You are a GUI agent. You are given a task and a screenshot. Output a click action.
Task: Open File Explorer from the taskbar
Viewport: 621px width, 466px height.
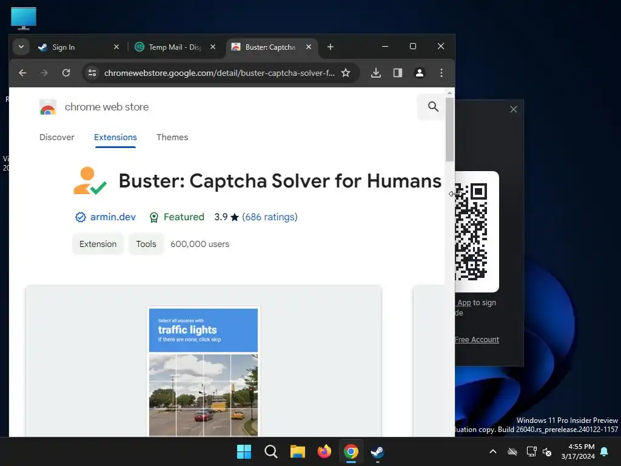[x=297, y=451]
